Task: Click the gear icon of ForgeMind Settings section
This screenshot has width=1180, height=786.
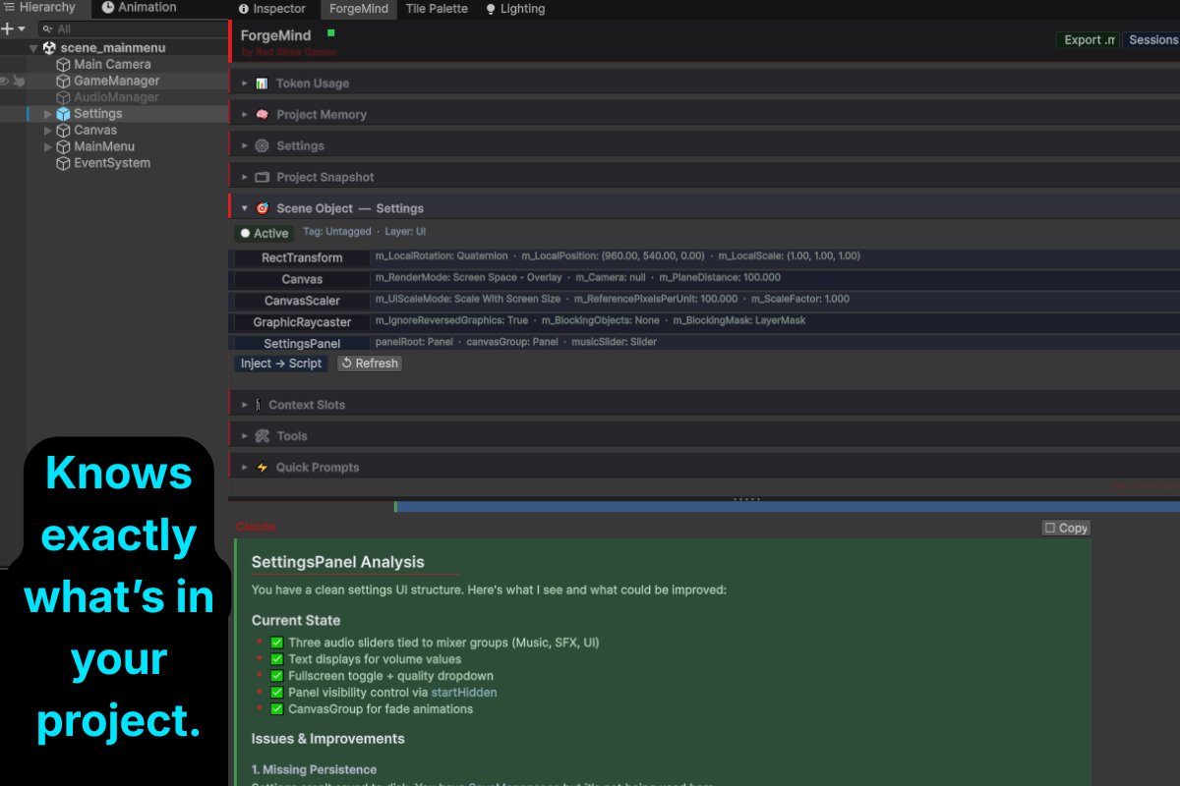Action: pyautogui.click(x=262, y=145)
